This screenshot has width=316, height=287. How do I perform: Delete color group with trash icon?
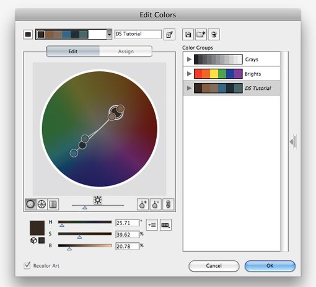pyautogui.click(x=214, y=35)
